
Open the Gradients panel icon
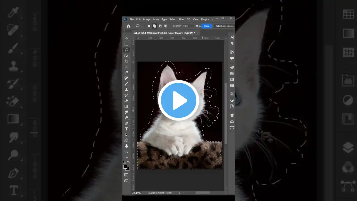click(x=232, y=79)
